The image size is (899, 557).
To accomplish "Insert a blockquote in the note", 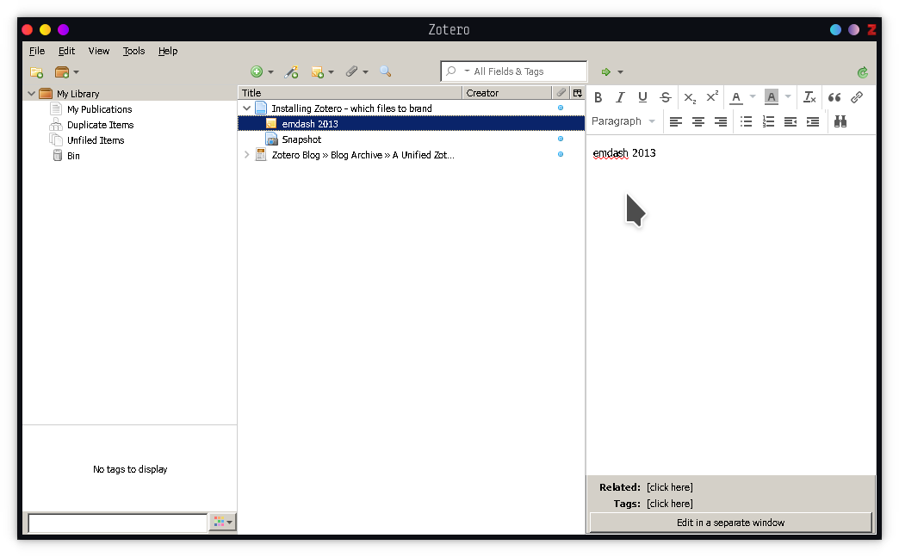I will [x=834, y=97].
